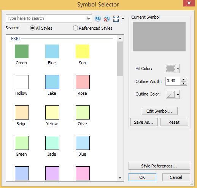Choose the Rose symbol
The height and width of the screenshot is (188, 197).
pyautogui.click(x=83, y=82)
